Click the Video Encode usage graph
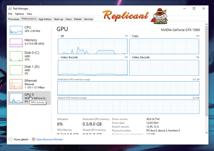Screen dimensions: 214x151 pyautogui.click(x=93, y=68)
